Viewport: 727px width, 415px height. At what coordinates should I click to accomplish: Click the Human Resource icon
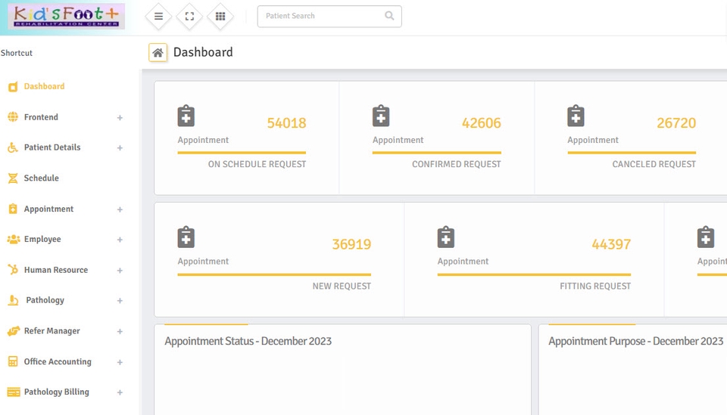tap(13, 270)
